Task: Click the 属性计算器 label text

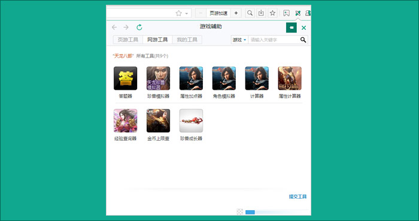Action: 290,96
